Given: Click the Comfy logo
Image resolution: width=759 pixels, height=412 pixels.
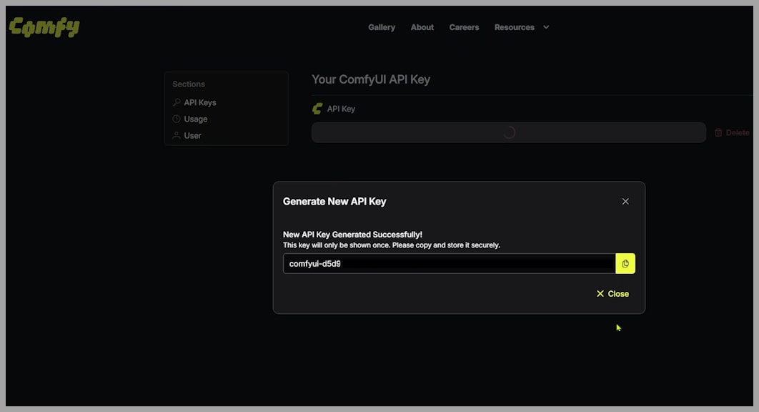Looking at the screenshot, I should click(x=44, y=27).
